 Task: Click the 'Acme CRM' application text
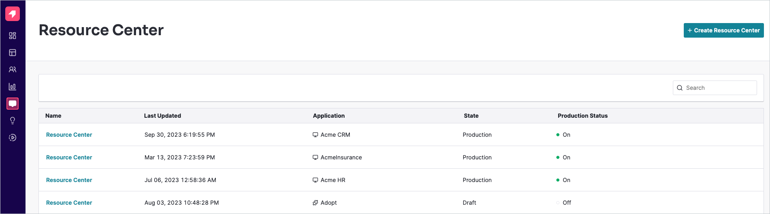pyautogui.click(x=335, y=135)
